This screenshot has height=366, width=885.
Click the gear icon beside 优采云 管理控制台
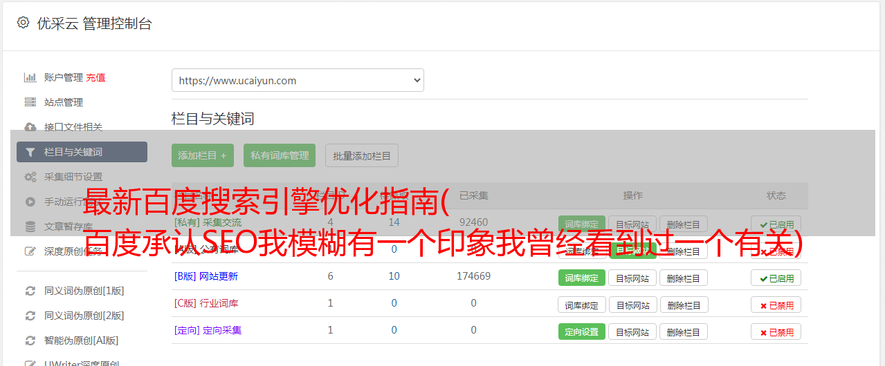[x=23, y=23]
